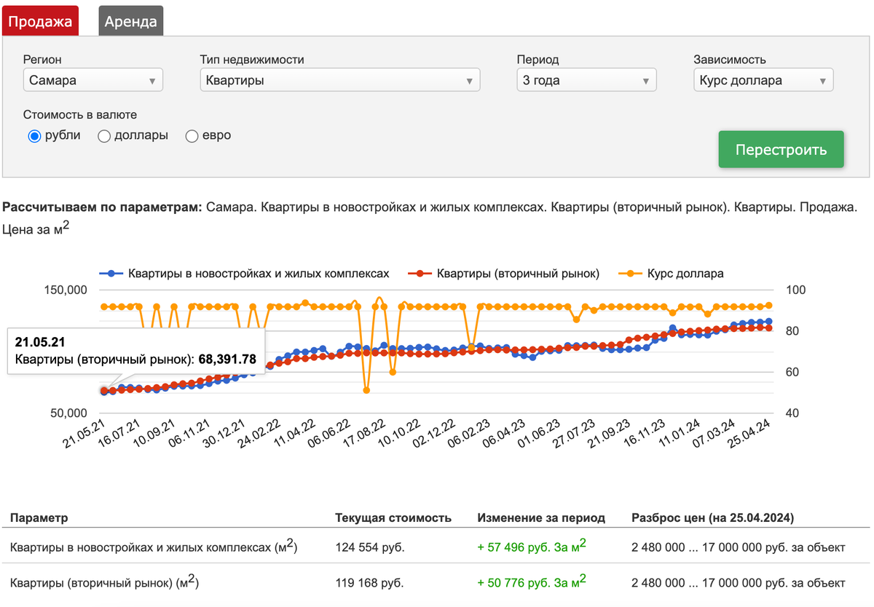This screenshot has height=607, width=874.
Task: Click the Параметр column header
Action: pos(39,518)
